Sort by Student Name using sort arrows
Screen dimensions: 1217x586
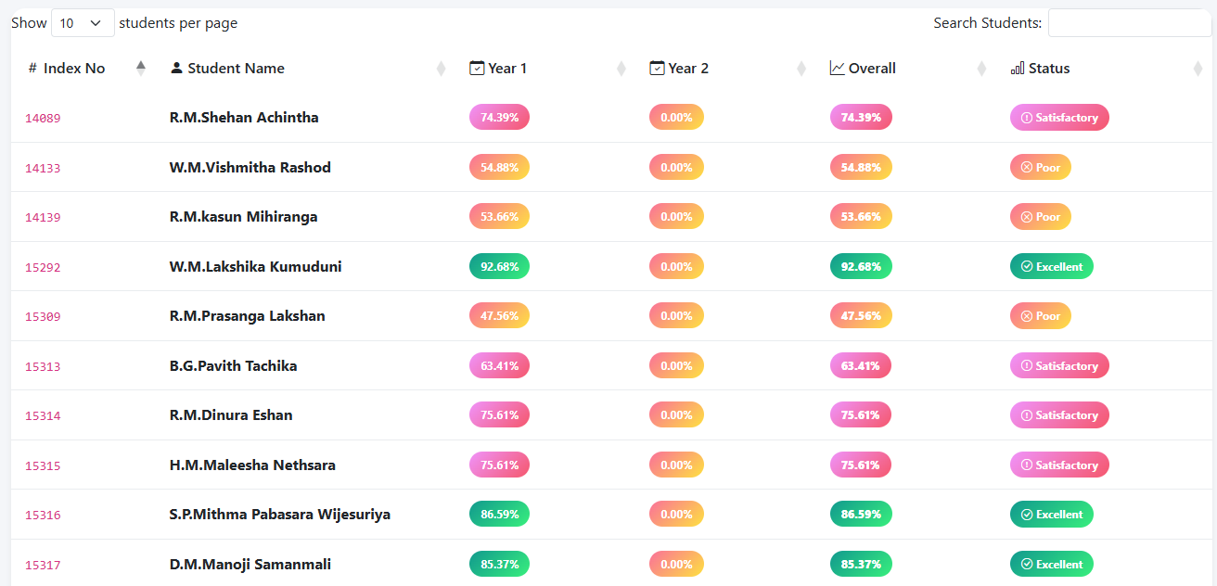[442, 69]
